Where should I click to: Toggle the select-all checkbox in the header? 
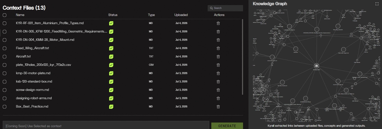[x=5, y=15]
